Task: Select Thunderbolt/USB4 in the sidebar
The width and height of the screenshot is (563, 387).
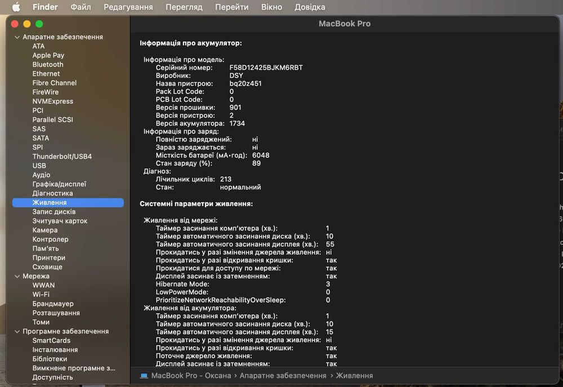Action: [x=62, y=156]
